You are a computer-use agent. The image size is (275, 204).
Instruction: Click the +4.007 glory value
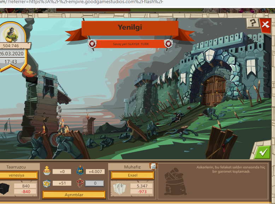(95, 172)
